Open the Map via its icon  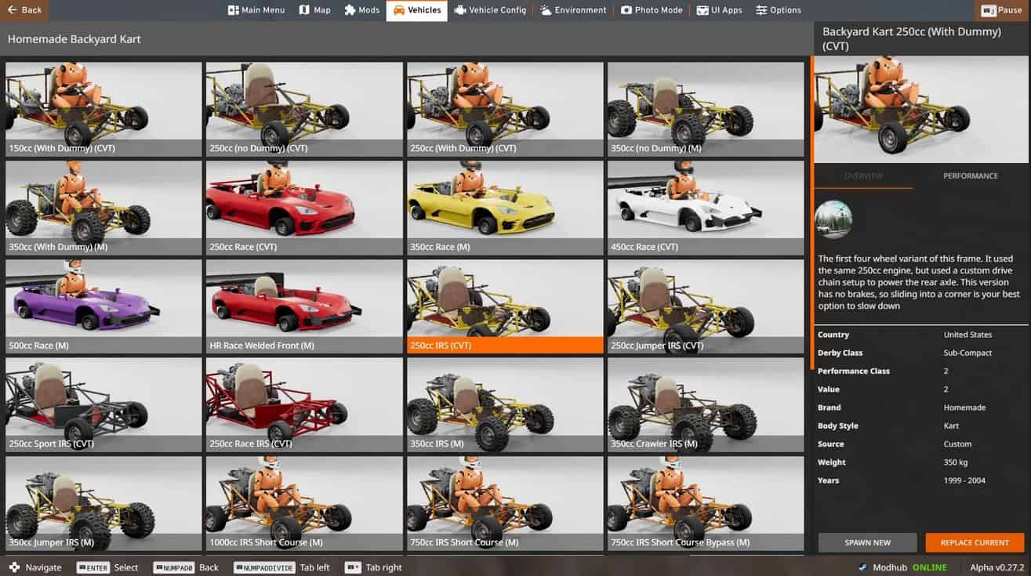(303, 10)
